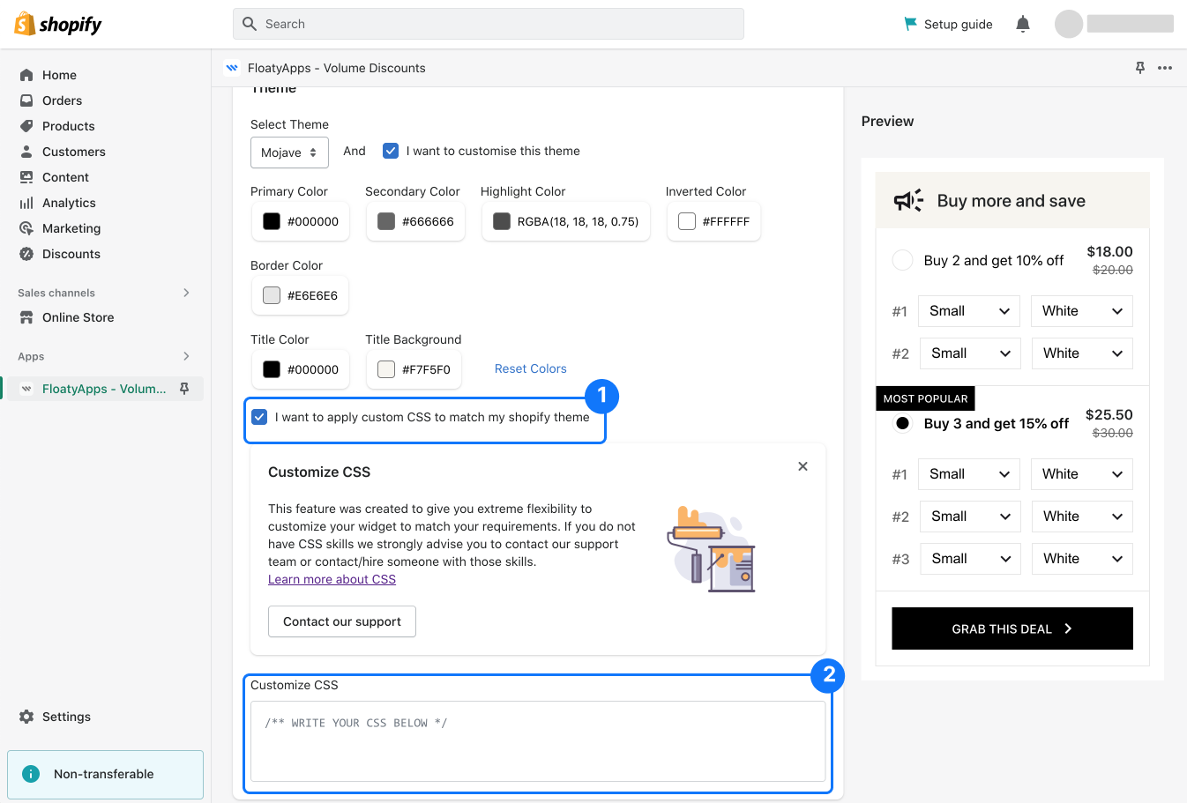Open the #3 White color dropdown
Screen dimensions: 1187x803
pyautogui.click(x=1081, y=559)
